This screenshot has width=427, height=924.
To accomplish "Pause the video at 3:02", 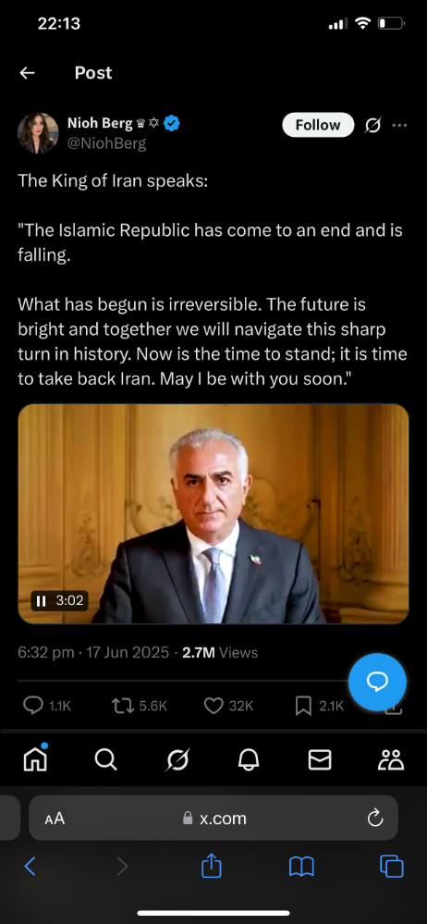I will point(42,601).
